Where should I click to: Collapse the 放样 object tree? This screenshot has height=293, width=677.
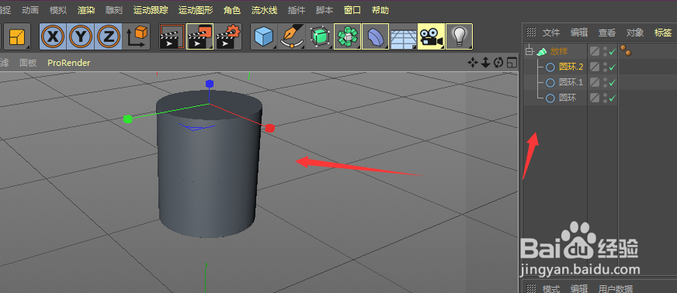tap(529, 52)
